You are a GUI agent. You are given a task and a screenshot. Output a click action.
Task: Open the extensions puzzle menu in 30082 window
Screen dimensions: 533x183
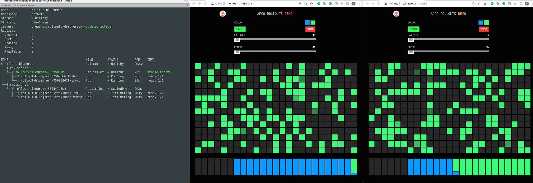515,4
